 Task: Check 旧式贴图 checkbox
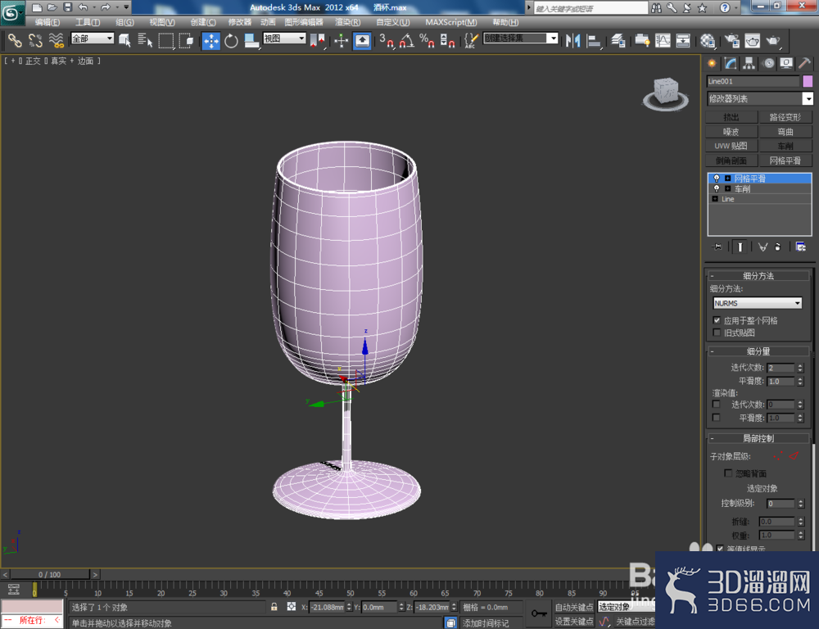tap(717, 333)
